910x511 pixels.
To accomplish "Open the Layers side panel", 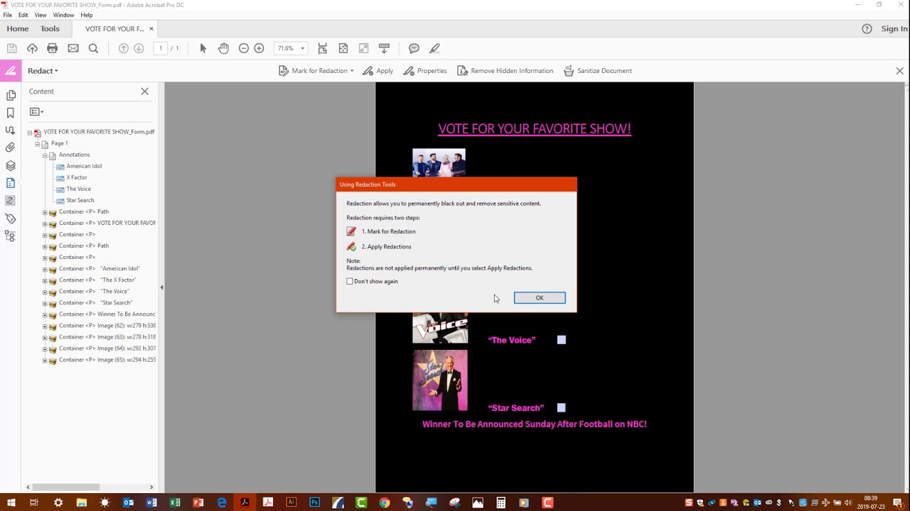I will pos(11,165).
